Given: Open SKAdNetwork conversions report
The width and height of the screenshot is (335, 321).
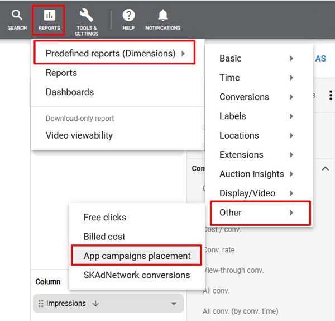Looking at the screenshot, I should [137, 275].
